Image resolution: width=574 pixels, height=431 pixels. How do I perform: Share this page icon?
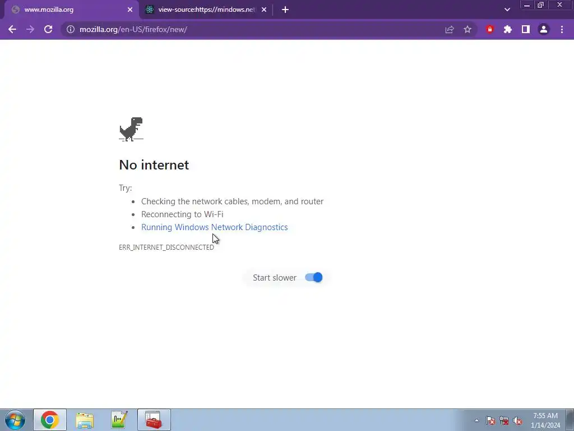[x=449, y=29]
